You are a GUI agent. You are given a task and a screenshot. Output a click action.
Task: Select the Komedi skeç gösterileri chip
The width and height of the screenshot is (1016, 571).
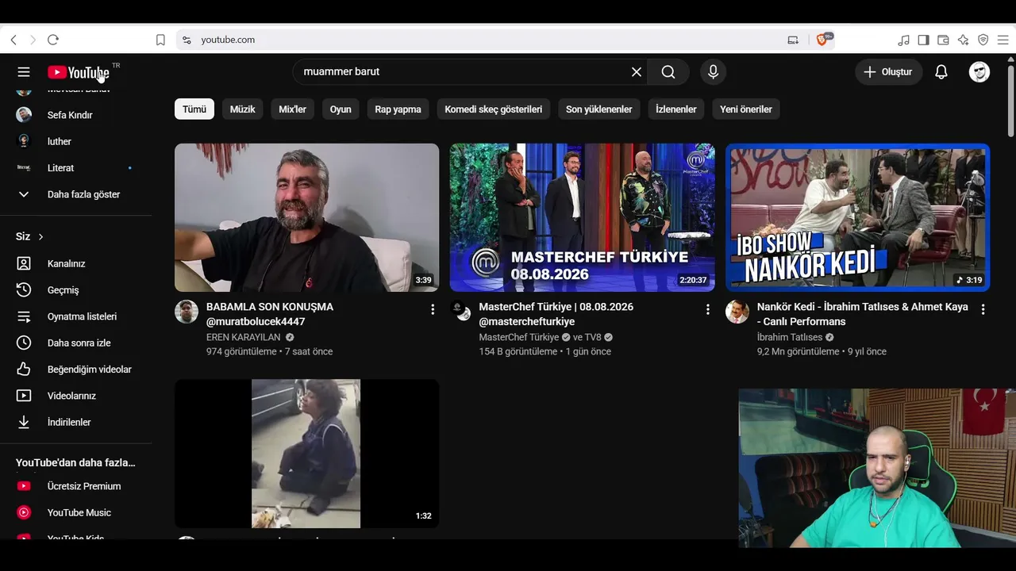coord(493,109)
